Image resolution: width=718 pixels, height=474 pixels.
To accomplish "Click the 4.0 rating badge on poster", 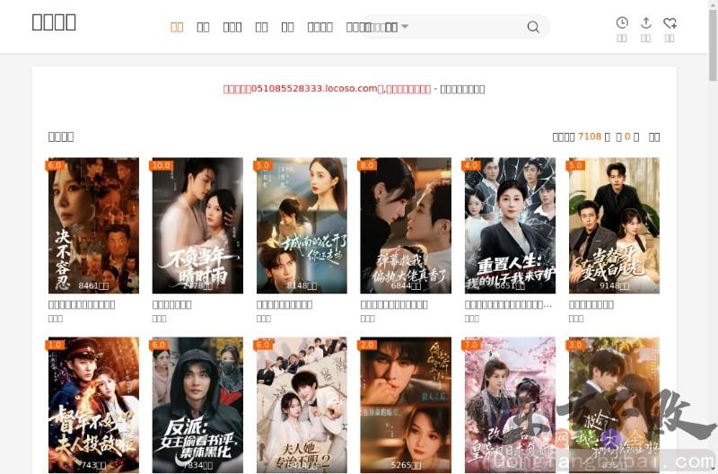I will click(x=471, y=165).
